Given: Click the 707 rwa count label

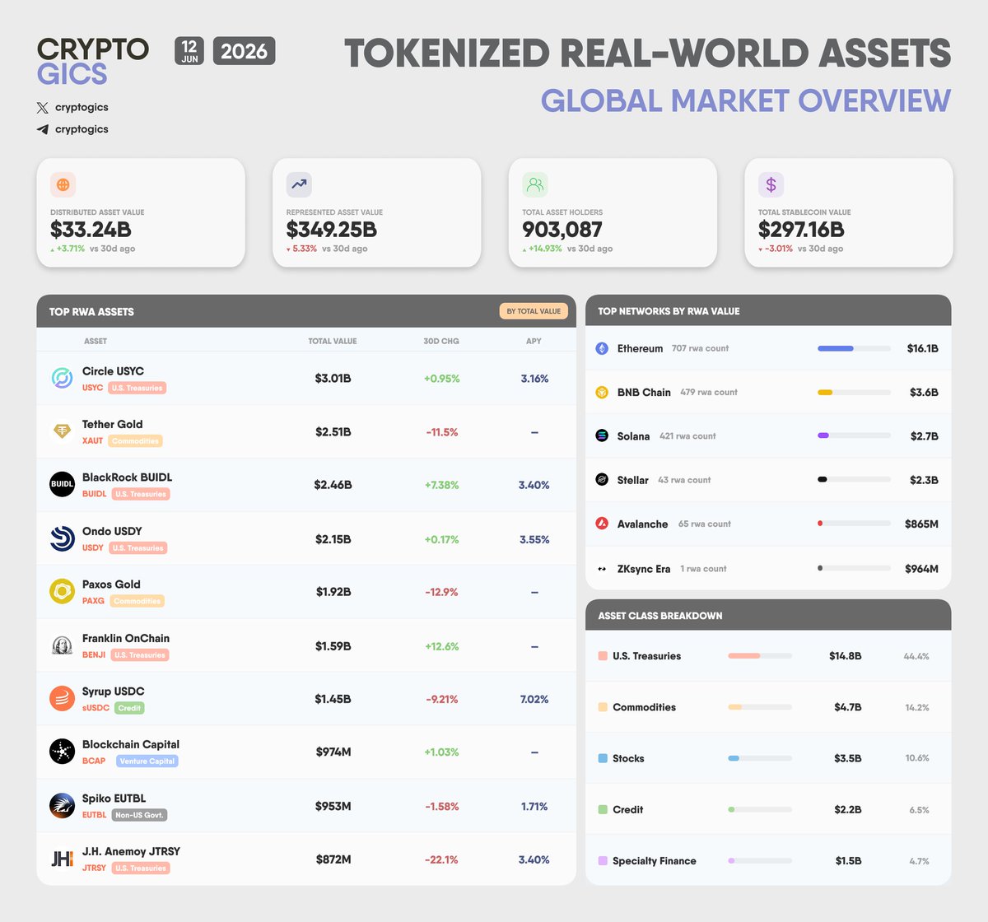Looking at the screenshot, I should (700, 348).
